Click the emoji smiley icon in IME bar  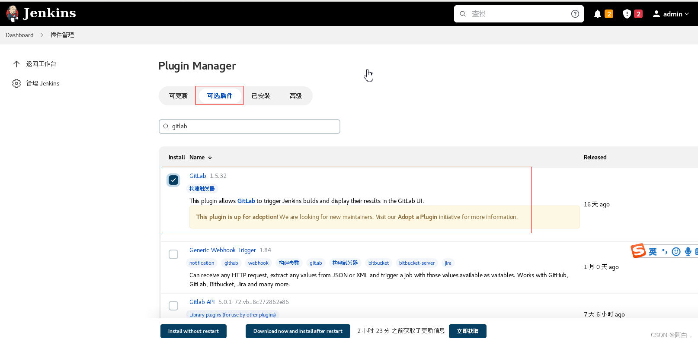tap(676, 252)
